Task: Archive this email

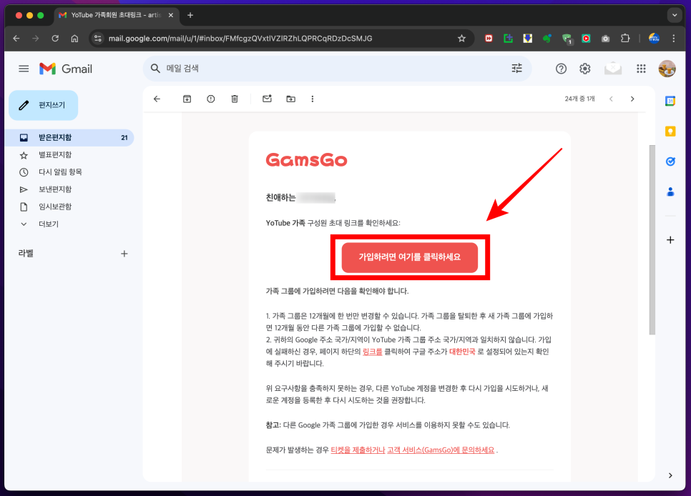Action: point(187,99)
